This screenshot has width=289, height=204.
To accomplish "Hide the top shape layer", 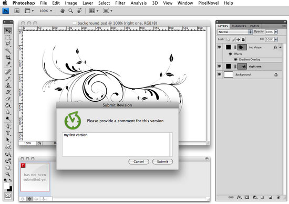I will click(x=219, y=47).
